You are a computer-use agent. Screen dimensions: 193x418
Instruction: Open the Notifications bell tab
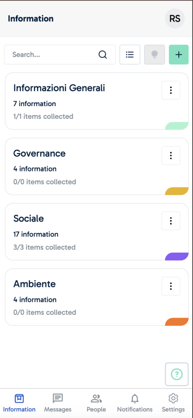[x=135, y=403]
